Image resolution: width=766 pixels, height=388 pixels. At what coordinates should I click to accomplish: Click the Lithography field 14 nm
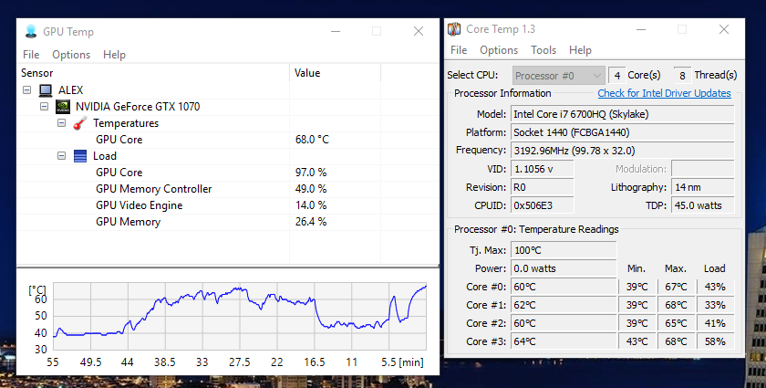coord(702,187)
